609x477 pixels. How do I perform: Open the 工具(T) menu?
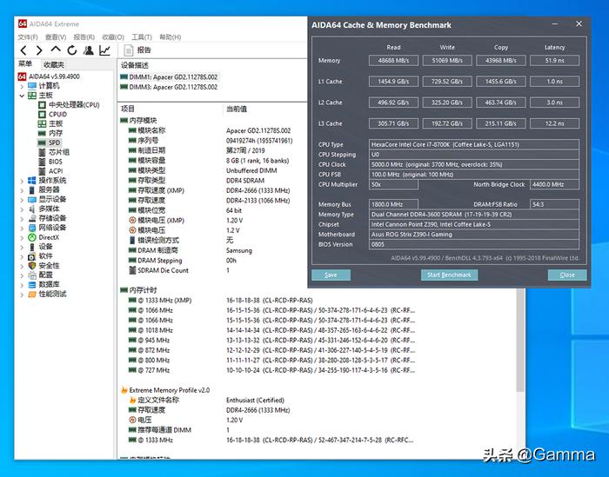(142, 37)
